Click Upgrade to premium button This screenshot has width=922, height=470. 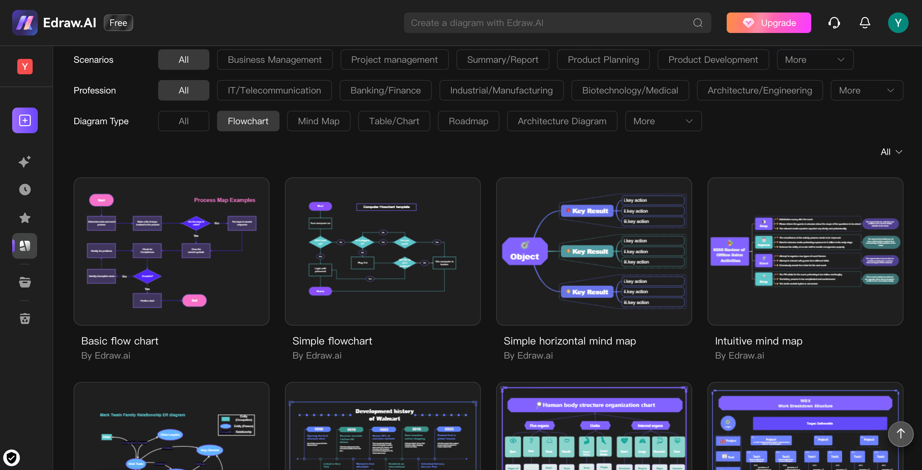[769, 22]
